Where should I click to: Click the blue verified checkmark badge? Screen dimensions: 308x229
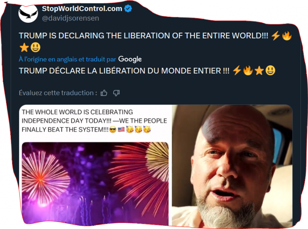tap(128, 9)
